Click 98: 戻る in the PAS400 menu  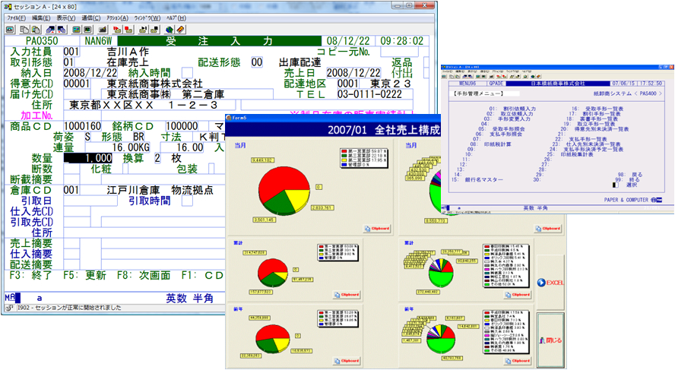pos(630,174)
